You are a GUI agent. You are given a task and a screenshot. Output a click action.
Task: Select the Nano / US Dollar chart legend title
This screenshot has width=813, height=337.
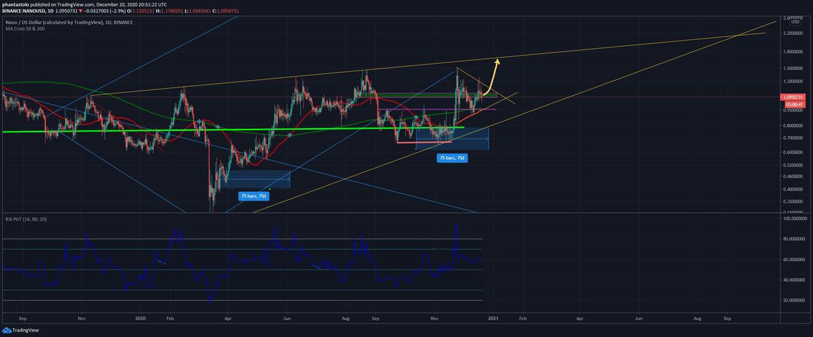tap(68, 22)
